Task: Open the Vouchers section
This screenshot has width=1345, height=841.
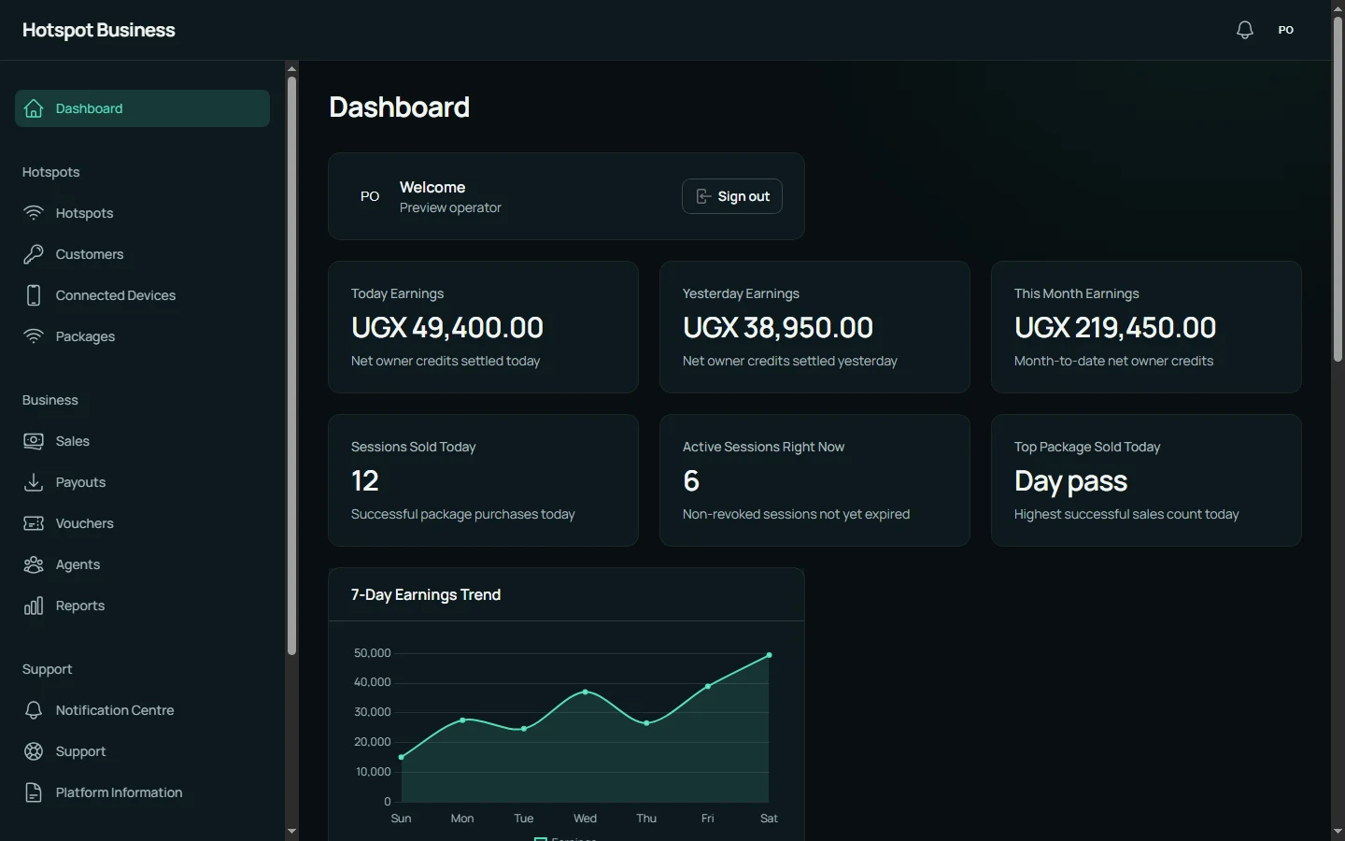Action: pos(142,523)
